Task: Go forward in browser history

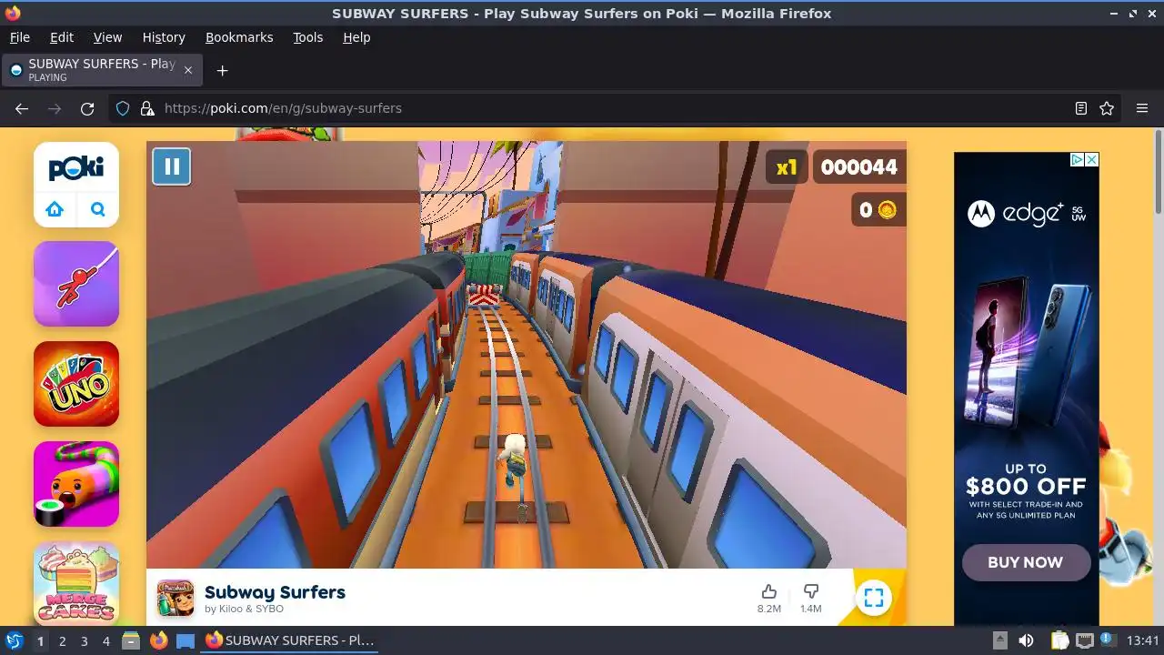Action: pos(55,108)
